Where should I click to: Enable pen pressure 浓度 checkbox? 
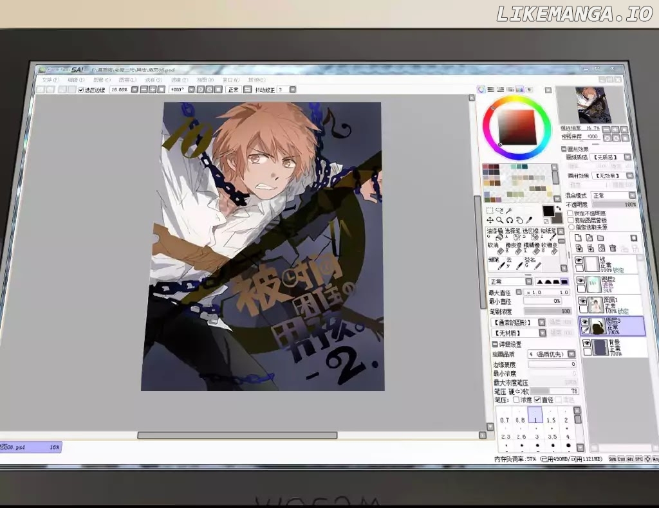[516, 400]
